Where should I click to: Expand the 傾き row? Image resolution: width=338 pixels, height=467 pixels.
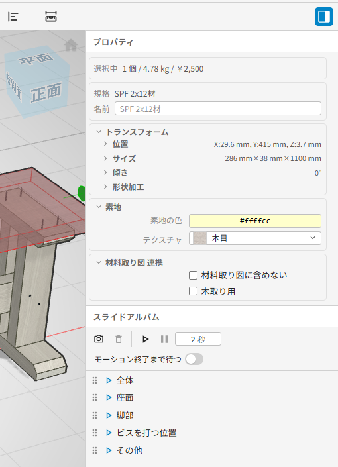click(x=105, y=172)
